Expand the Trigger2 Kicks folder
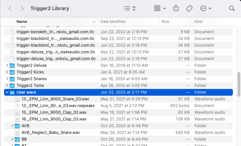Viewport: 241px width, 146px height. [x=7, y=72]
